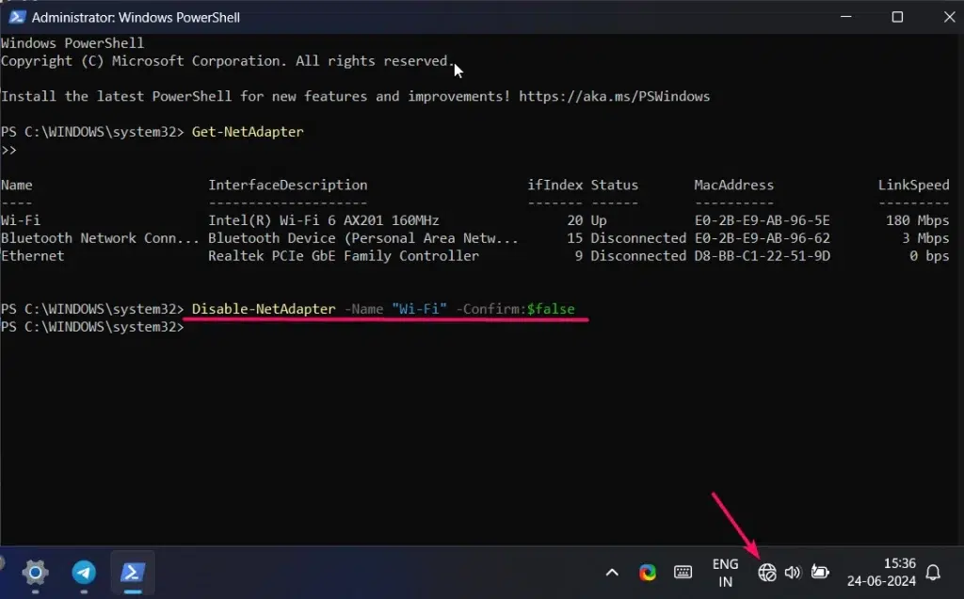Click Bluetooth Network Conn... name cell
964x599 pixels.
pos(100,238)
